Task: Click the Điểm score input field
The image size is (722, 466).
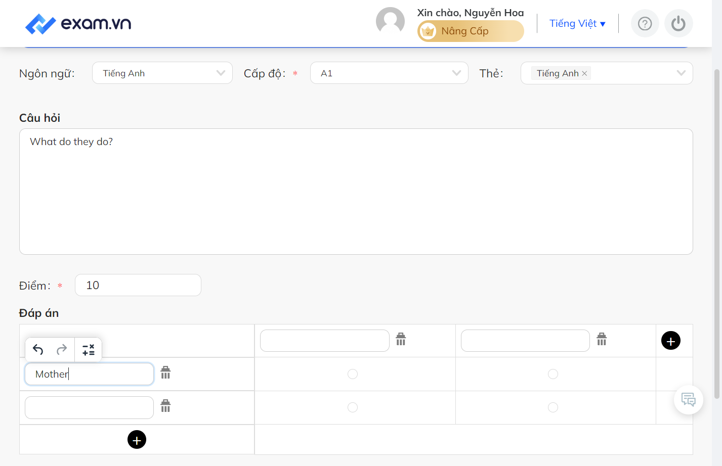Action: (x=138, y=285)
